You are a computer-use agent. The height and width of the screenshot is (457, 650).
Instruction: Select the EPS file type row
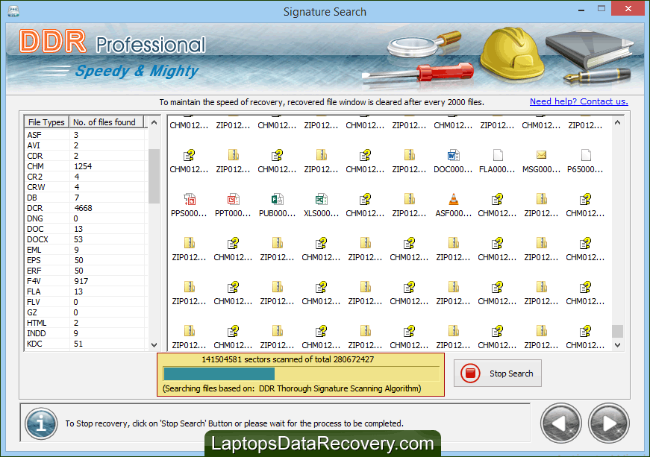(86, 260)
